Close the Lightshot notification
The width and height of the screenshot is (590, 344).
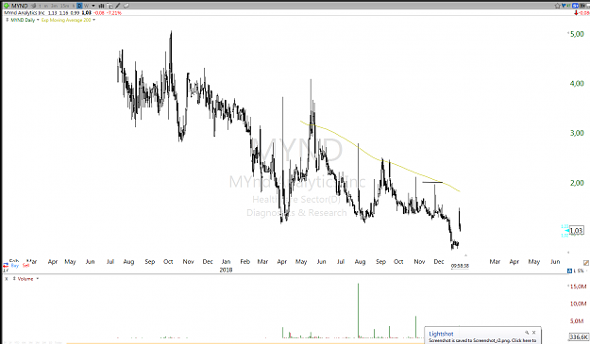point(533,333)
